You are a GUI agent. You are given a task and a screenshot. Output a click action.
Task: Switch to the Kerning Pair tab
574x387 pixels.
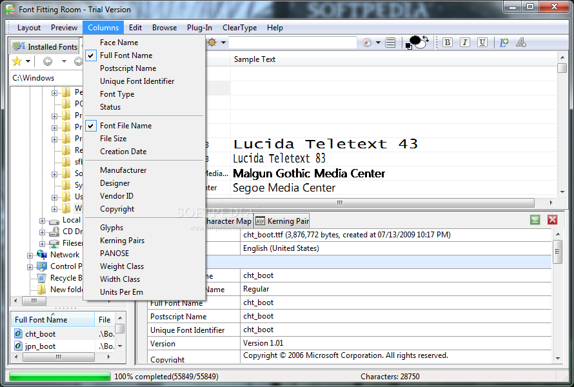pos(282,221)
